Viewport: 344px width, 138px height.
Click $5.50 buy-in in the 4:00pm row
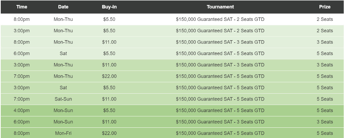109,110
